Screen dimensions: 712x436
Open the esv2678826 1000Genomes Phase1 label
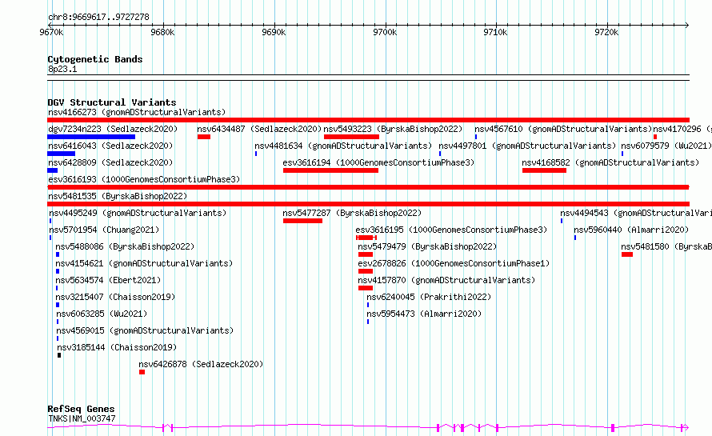pyautogui.click(x=454, y=263)
